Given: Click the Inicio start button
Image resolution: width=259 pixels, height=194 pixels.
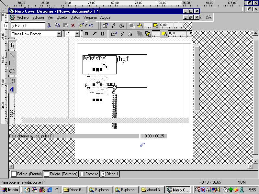Looking at the screenshot, I should pyautogui.click(x=10, y=190).
